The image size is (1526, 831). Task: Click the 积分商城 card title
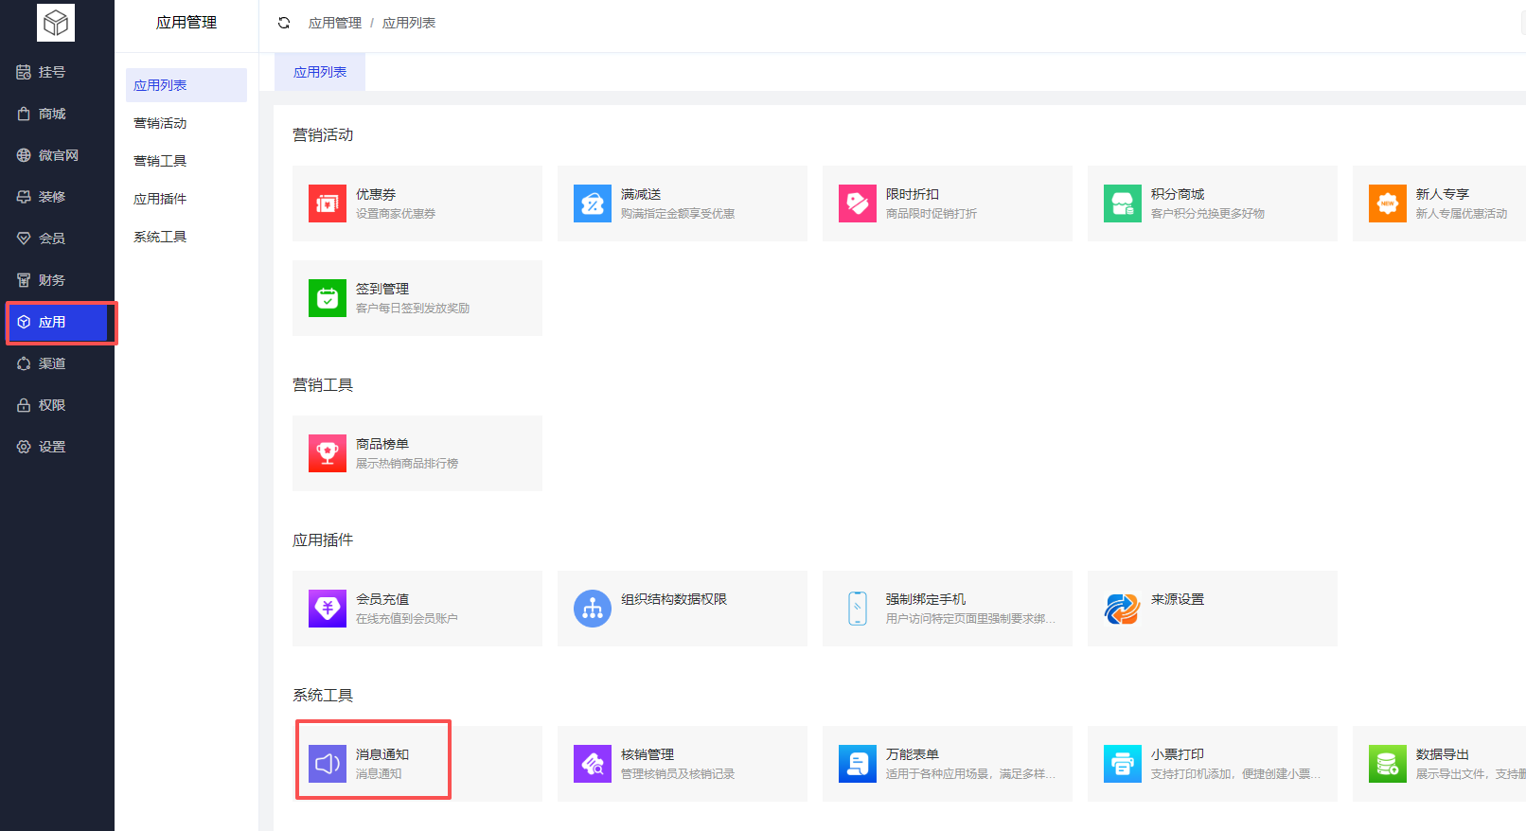pyautogui.click(x=1178, y=194)
